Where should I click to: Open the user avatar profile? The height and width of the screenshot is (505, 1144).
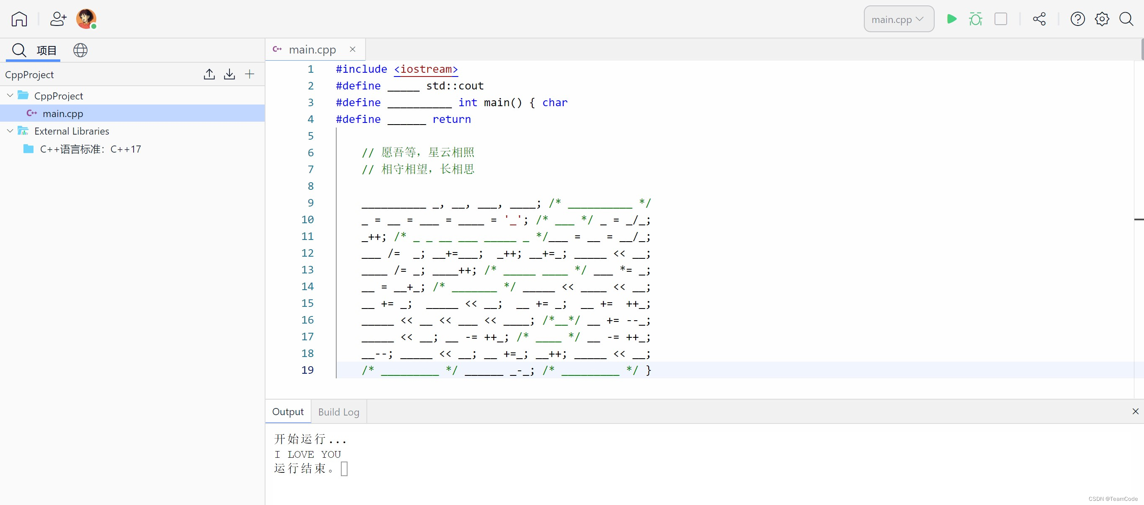tap(86, 19)
